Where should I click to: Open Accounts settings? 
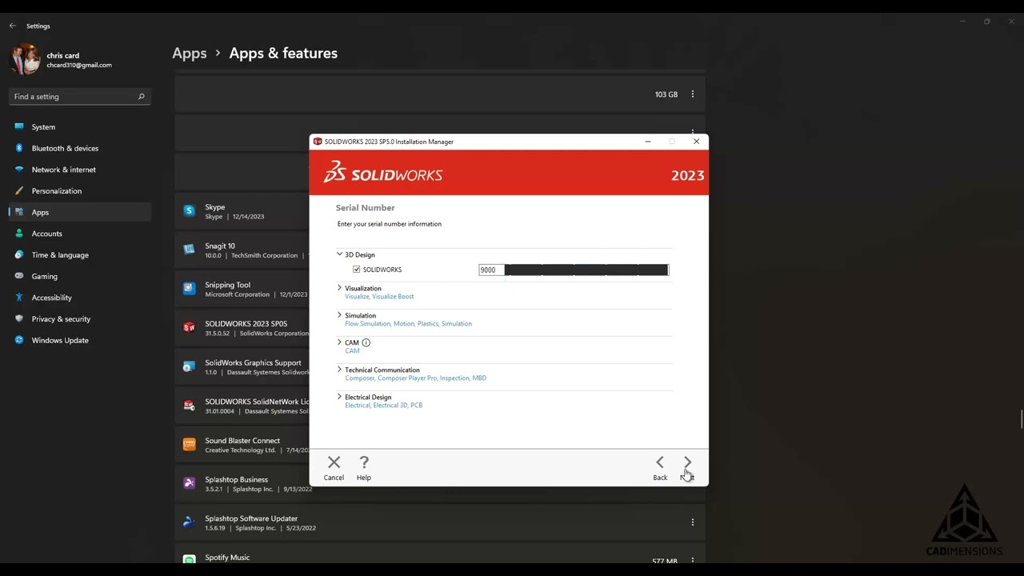[80, 234]
